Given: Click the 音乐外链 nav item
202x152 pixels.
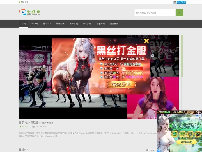Looking at the screenshot, I should tap(100, 24).
